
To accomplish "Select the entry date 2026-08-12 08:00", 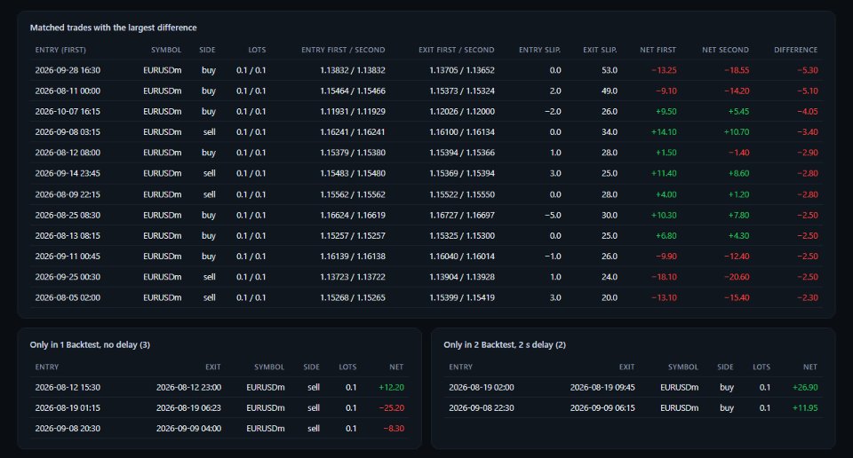I will 68,153.
